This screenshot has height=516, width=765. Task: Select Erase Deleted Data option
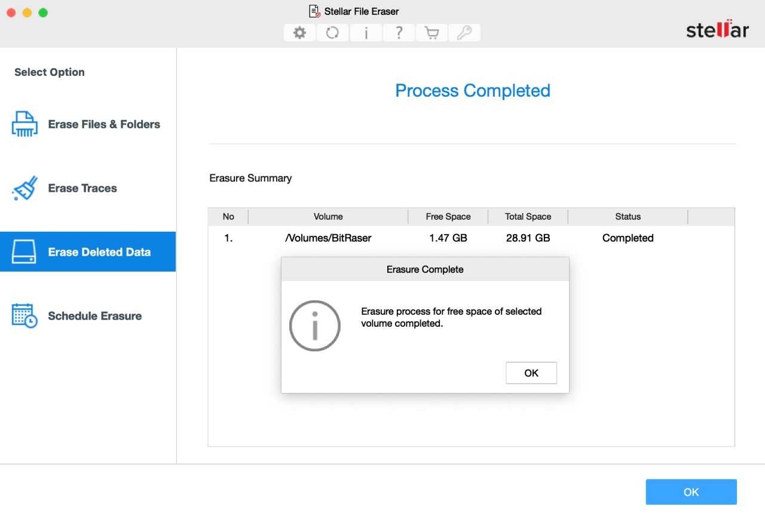(x=88, y=252)
